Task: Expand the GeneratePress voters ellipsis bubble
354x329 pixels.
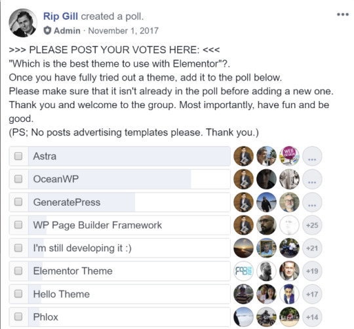Action: point(312,202)
